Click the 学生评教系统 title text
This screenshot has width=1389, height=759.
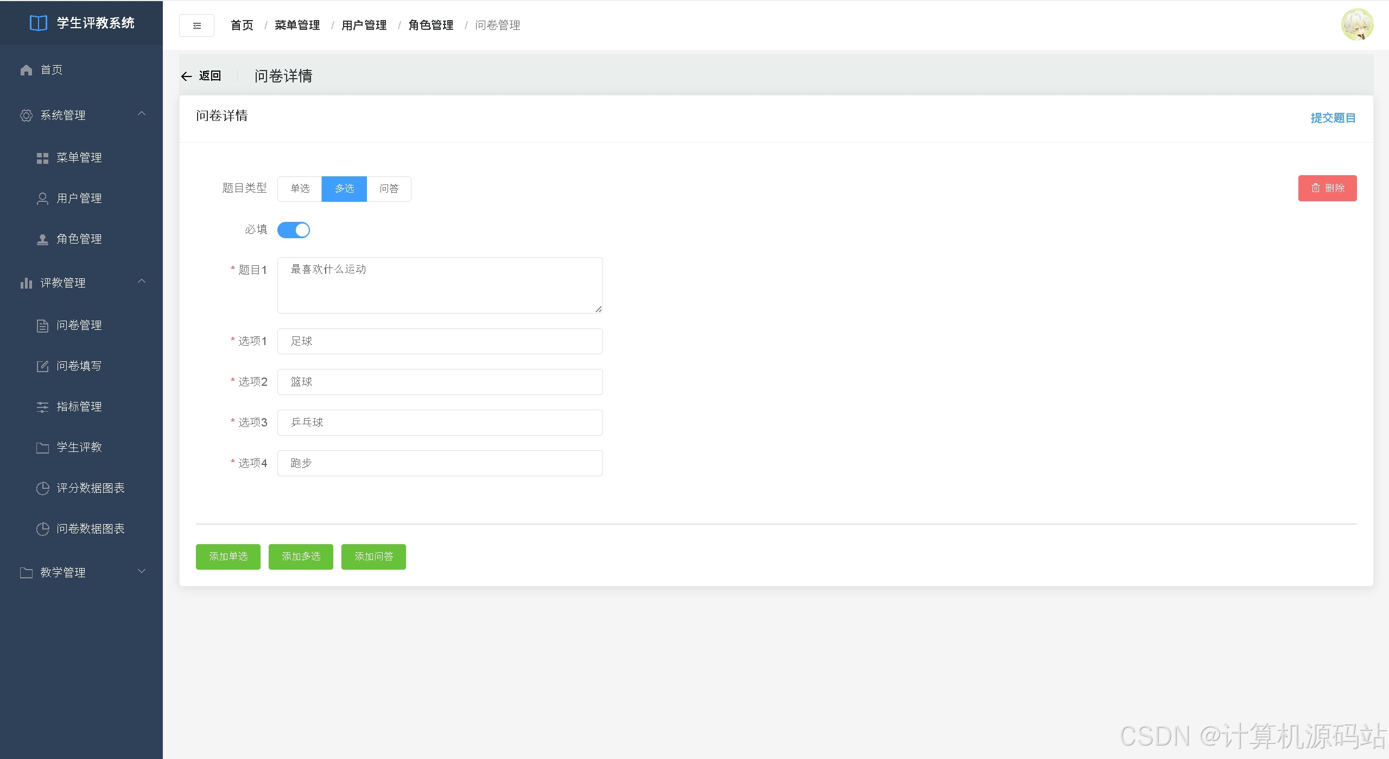tap(96, 23)
